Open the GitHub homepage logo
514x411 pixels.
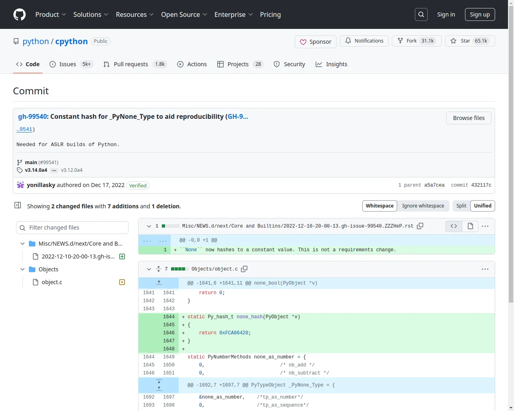coord(19,14)
